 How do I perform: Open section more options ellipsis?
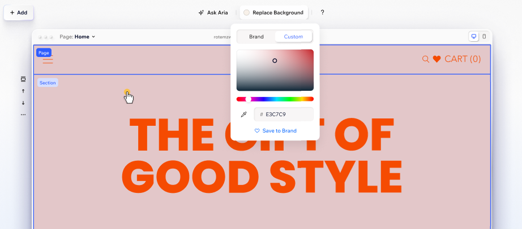click(23, 115)
